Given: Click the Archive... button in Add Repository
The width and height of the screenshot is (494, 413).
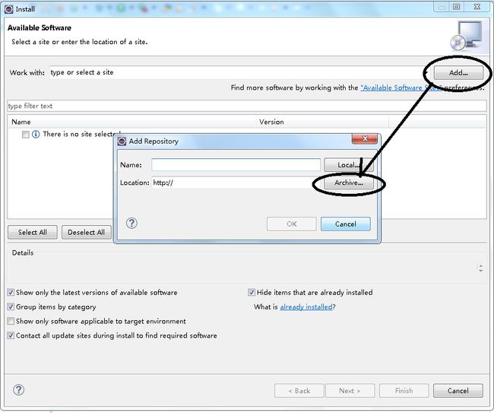Looking at the screenshot, I should (x=349, y=183).
